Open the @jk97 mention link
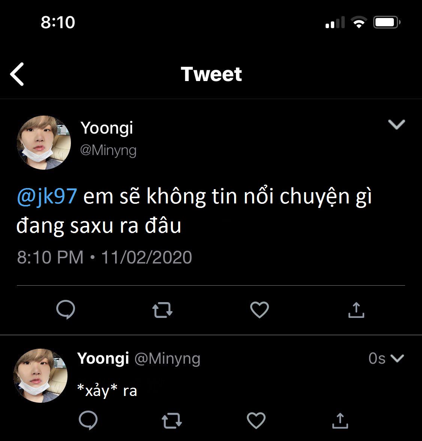The width and height of the screenshot is (422, 441). pos(47,196)
